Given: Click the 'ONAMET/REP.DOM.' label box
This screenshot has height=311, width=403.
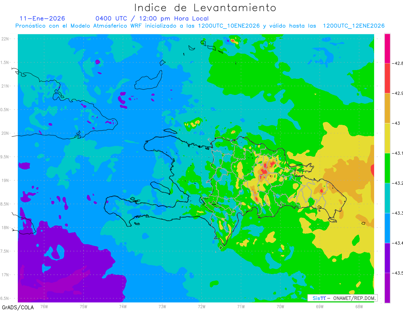Looking at the screenshot, I should (342, 298).
